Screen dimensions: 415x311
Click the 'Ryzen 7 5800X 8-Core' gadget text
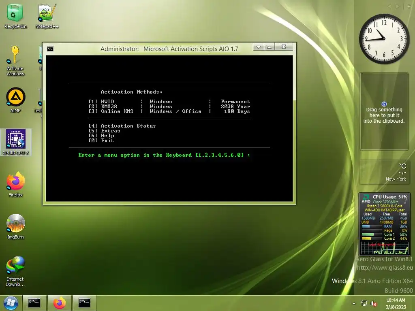tap(385, 206)
